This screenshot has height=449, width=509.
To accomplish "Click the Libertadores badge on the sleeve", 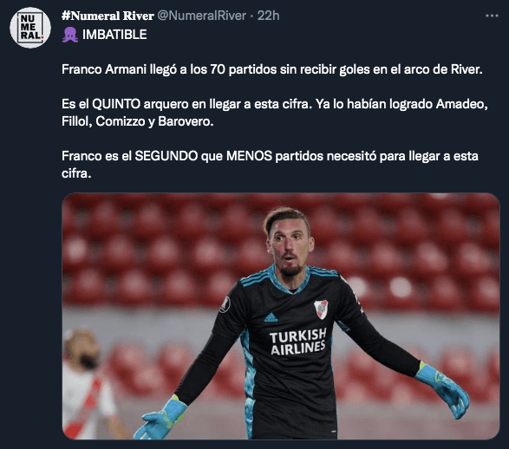I will click(x=225, y=304).
